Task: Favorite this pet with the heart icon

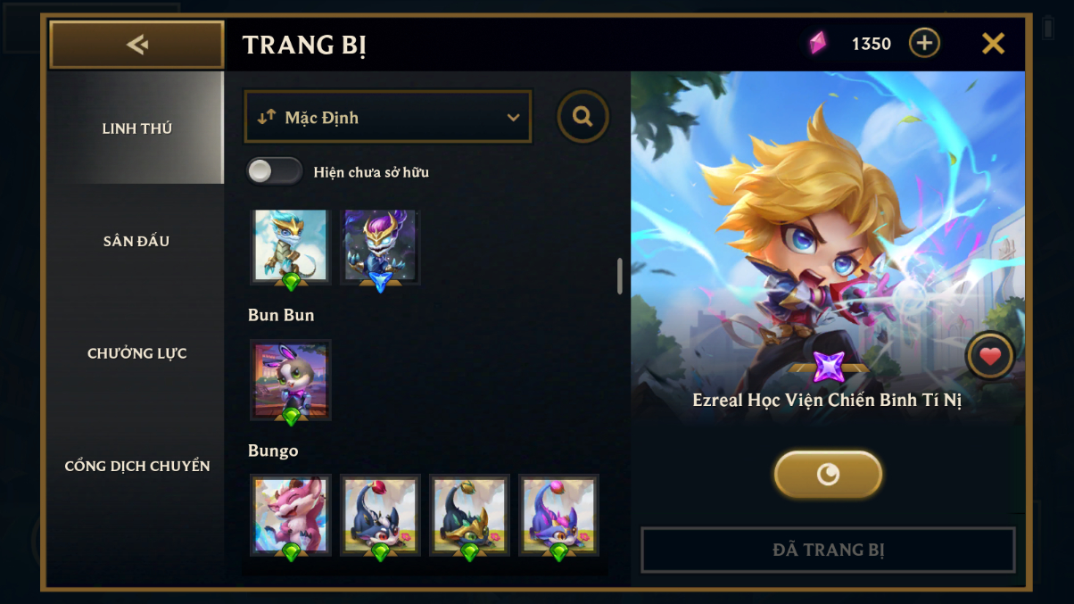Action: click(x=990, y=357)
